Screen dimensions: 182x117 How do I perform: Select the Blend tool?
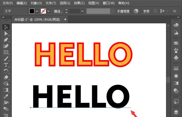click(x=6, y=109)
